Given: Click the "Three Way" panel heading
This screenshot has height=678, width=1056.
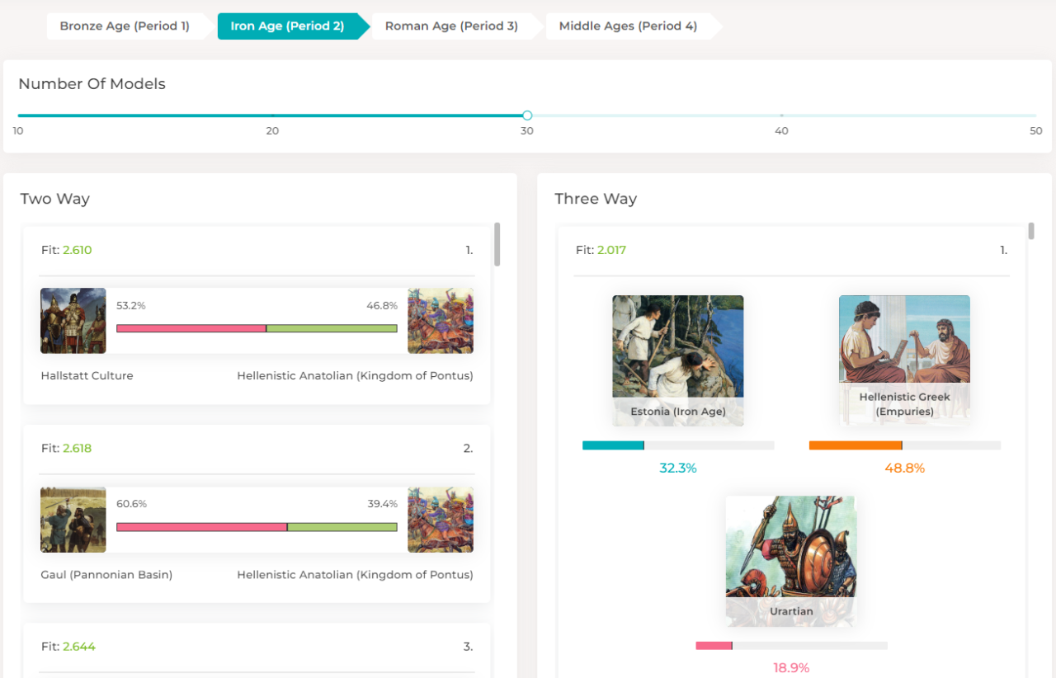Looking at the screenshot, I should pyautogui.click(x=596, y=199).
